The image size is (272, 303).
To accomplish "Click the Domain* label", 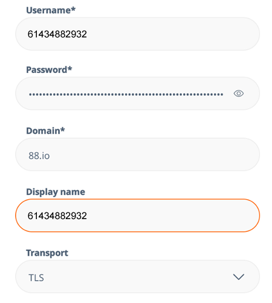I will point(45,131).
